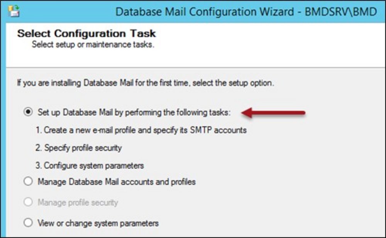The image size is (386, 238).
Task: Choose the Manage Database Mail accounts radio button
Action: click(x=28, y=182)
